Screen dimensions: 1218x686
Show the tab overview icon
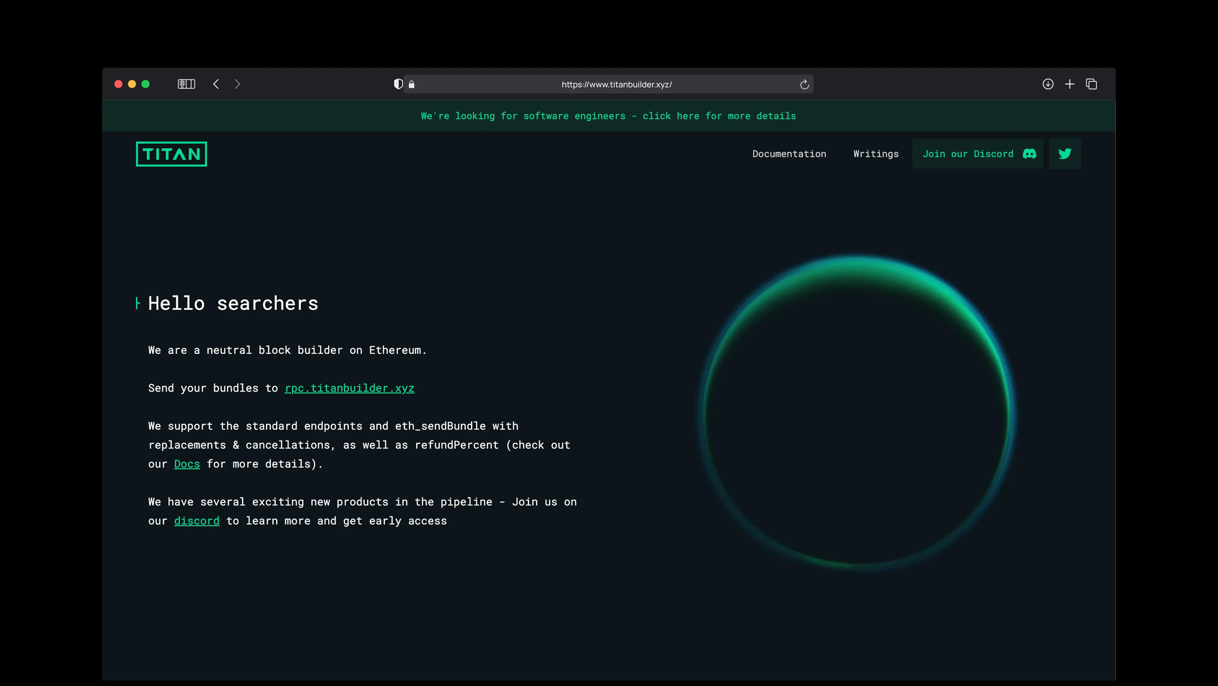pos(1091,84)
